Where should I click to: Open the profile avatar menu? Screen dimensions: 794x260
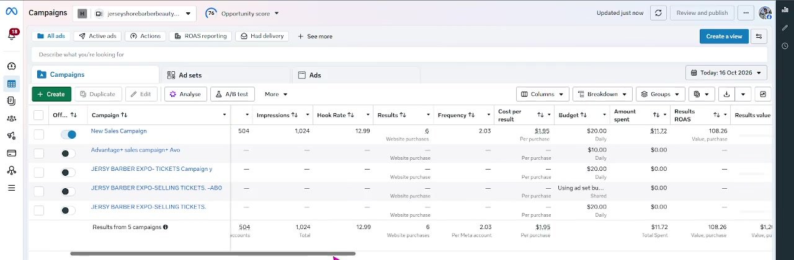[x=765, y=13]
